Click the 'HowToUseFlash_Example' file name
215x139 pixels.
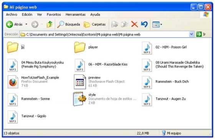point(40,78)
